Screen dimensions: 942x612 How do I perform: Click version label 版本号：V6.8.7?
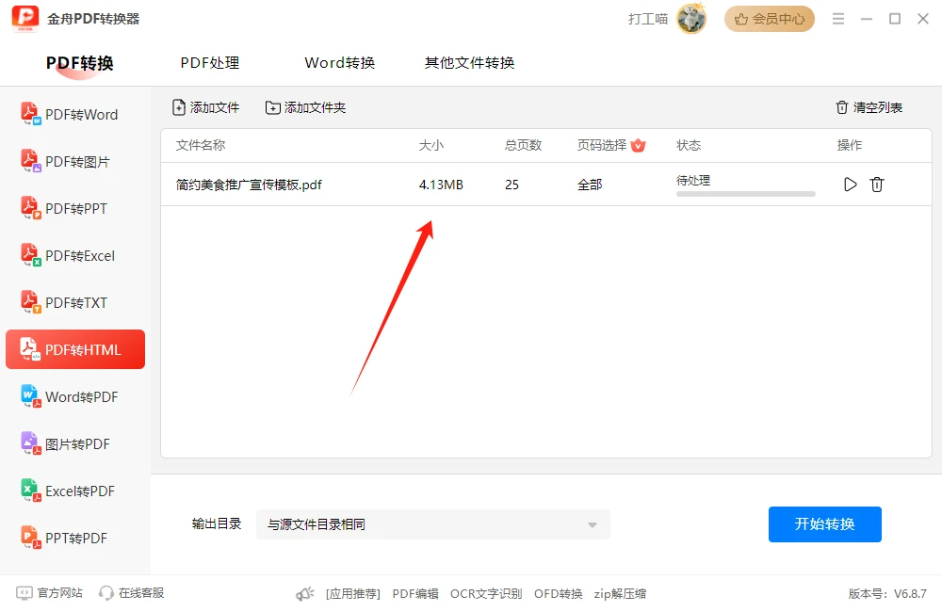point(887,594)
